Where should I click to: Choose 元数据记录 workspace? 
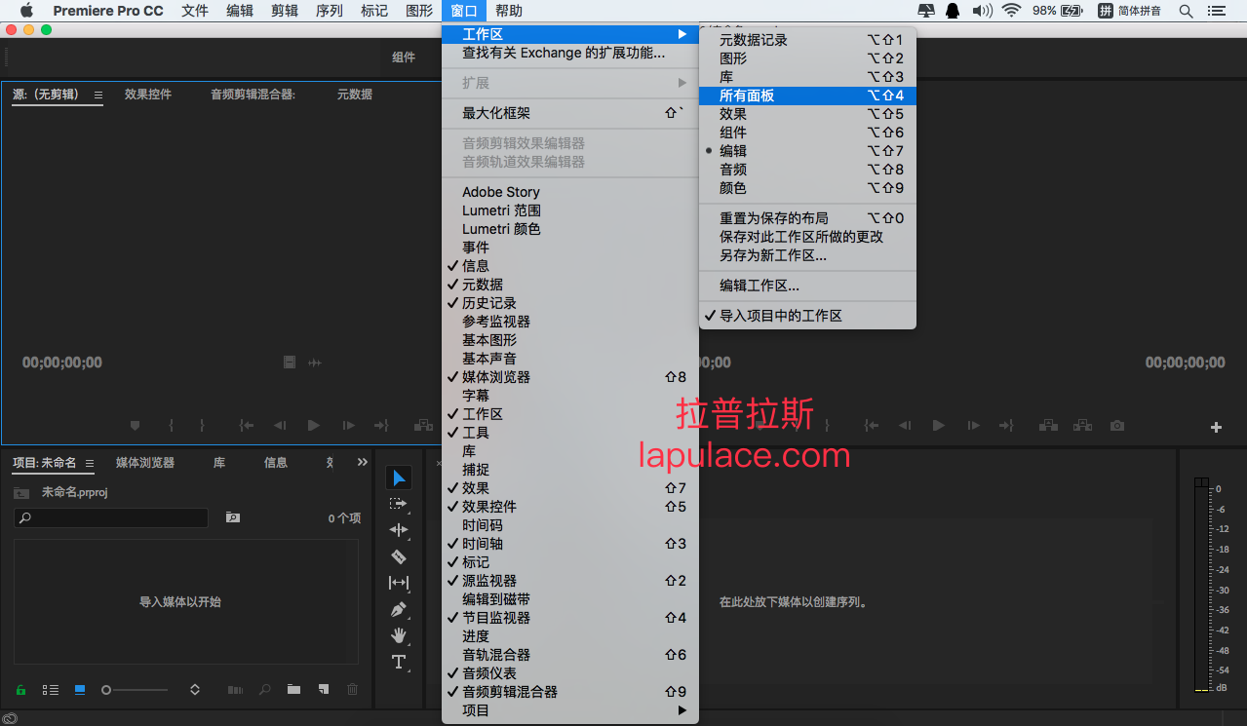point(807,40)
